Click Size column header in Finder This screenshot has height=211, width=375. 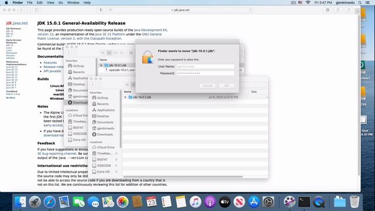point(254,91)
